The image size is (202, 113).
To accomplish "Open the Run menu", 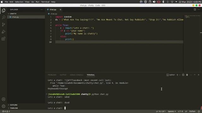I will tap(38, 2).
